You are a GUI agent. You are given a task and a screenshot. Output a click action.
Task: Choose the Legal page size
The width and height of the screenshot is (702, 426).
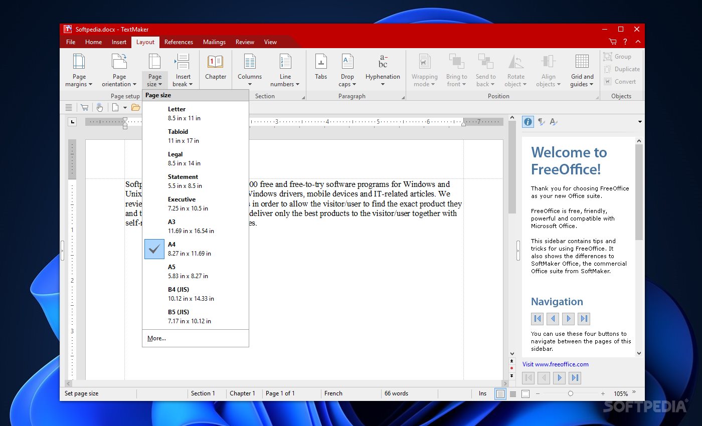point(196,159)
